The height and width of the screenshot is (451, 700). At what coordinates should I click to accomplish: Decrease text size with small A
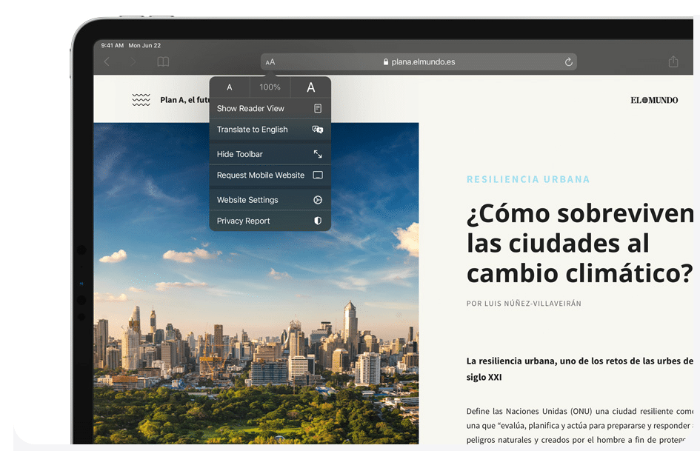[x=230, y=87]
